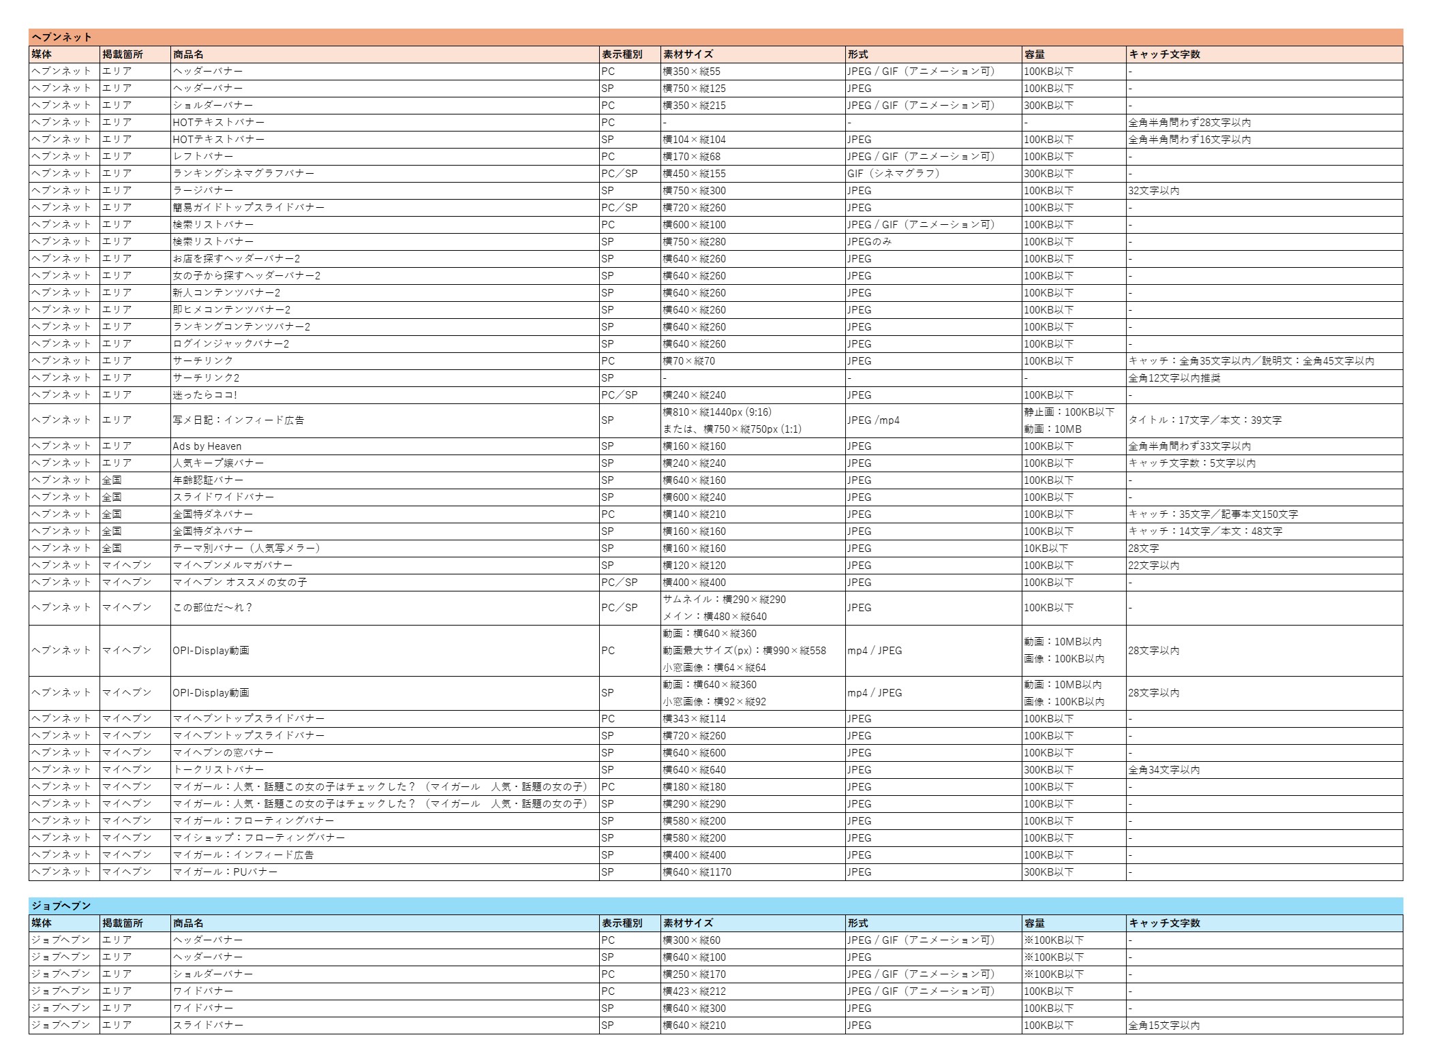This screenshot has height=1063, width=1432.
Task: Select the Ads by Heaven cell
Action: 207,446
